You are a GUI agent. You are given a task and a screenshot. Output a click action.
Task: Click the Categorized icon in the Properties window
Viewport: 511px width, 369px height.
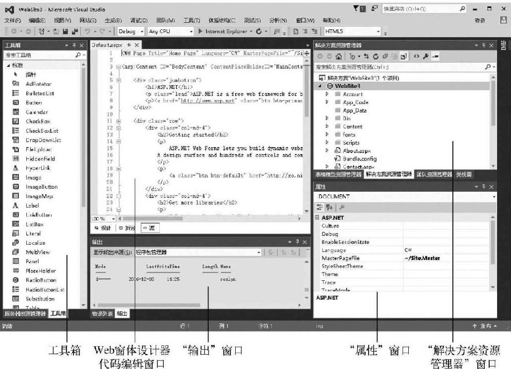tap(319, 207)
